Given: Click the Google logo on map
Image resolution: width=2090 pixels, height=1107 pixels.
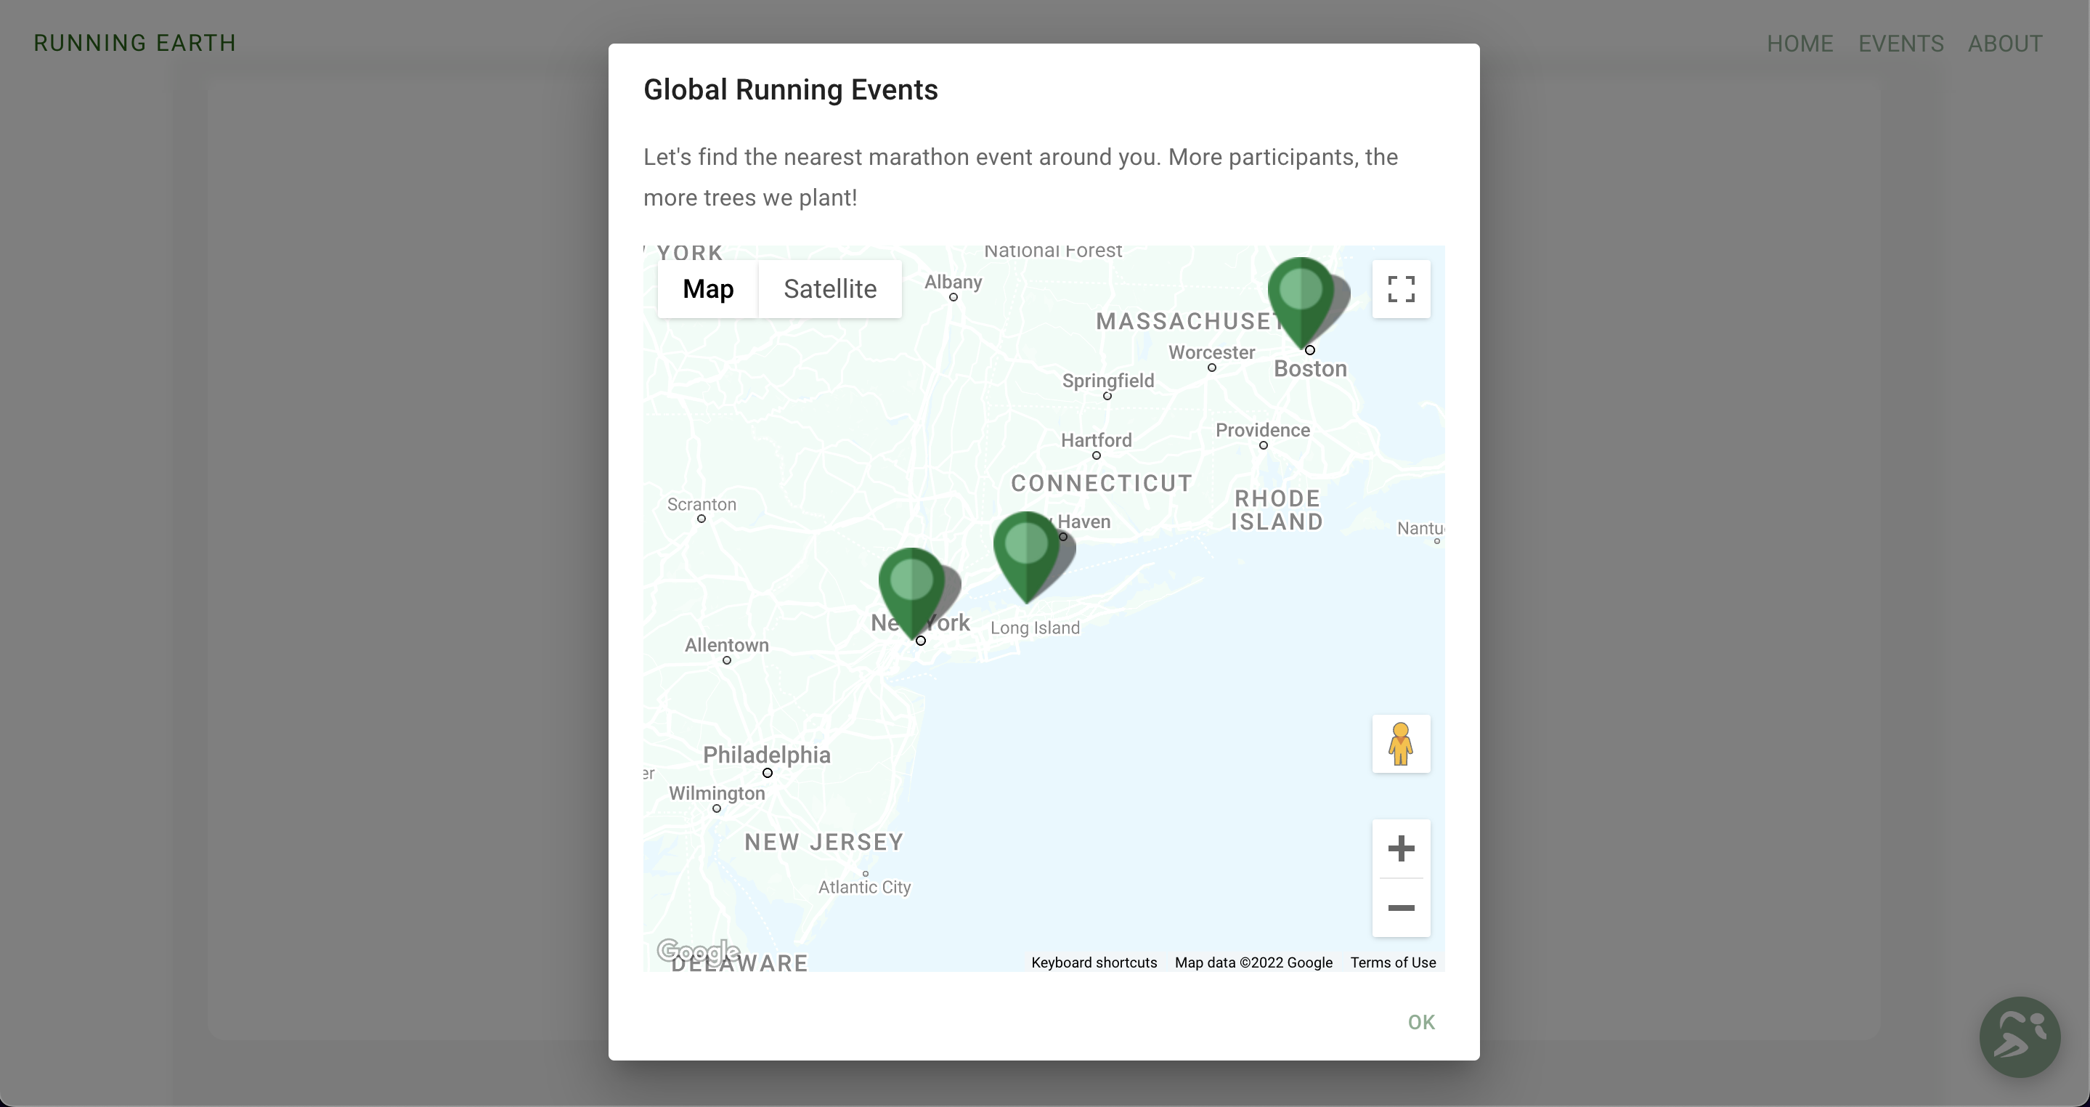Looking at the screenshot, I should [x=697, y=950].
